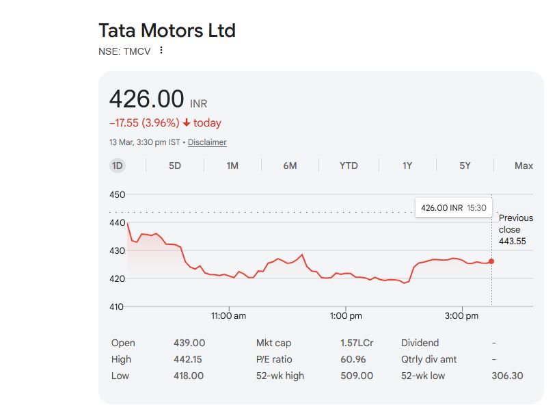Click the red down arrow before 'today'
Screen dimensions: 557x418
pyautogui.click(x=187, y=123)
